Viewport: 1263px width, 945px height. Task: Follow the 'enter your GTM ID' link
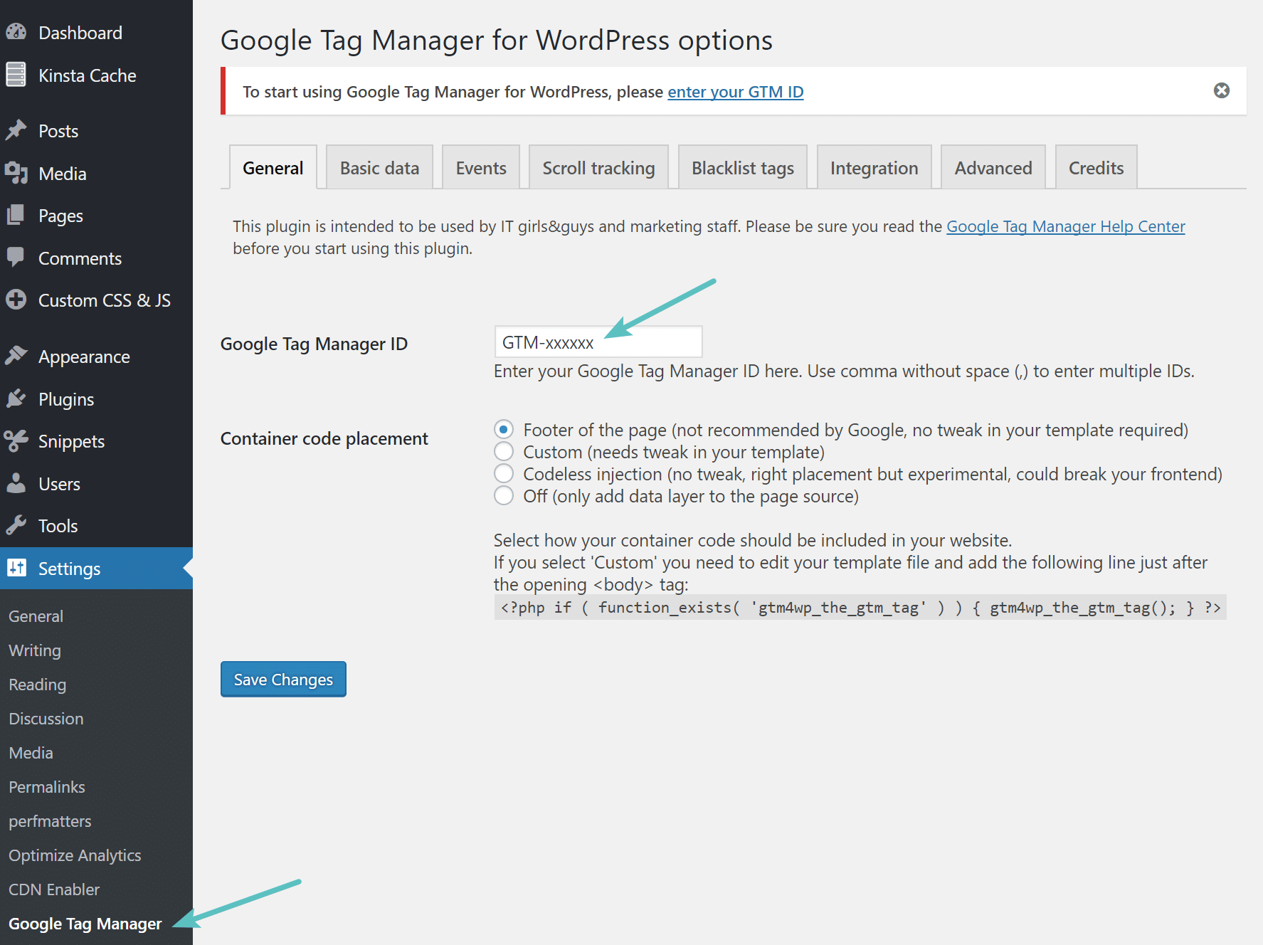[x=736, y=92]
